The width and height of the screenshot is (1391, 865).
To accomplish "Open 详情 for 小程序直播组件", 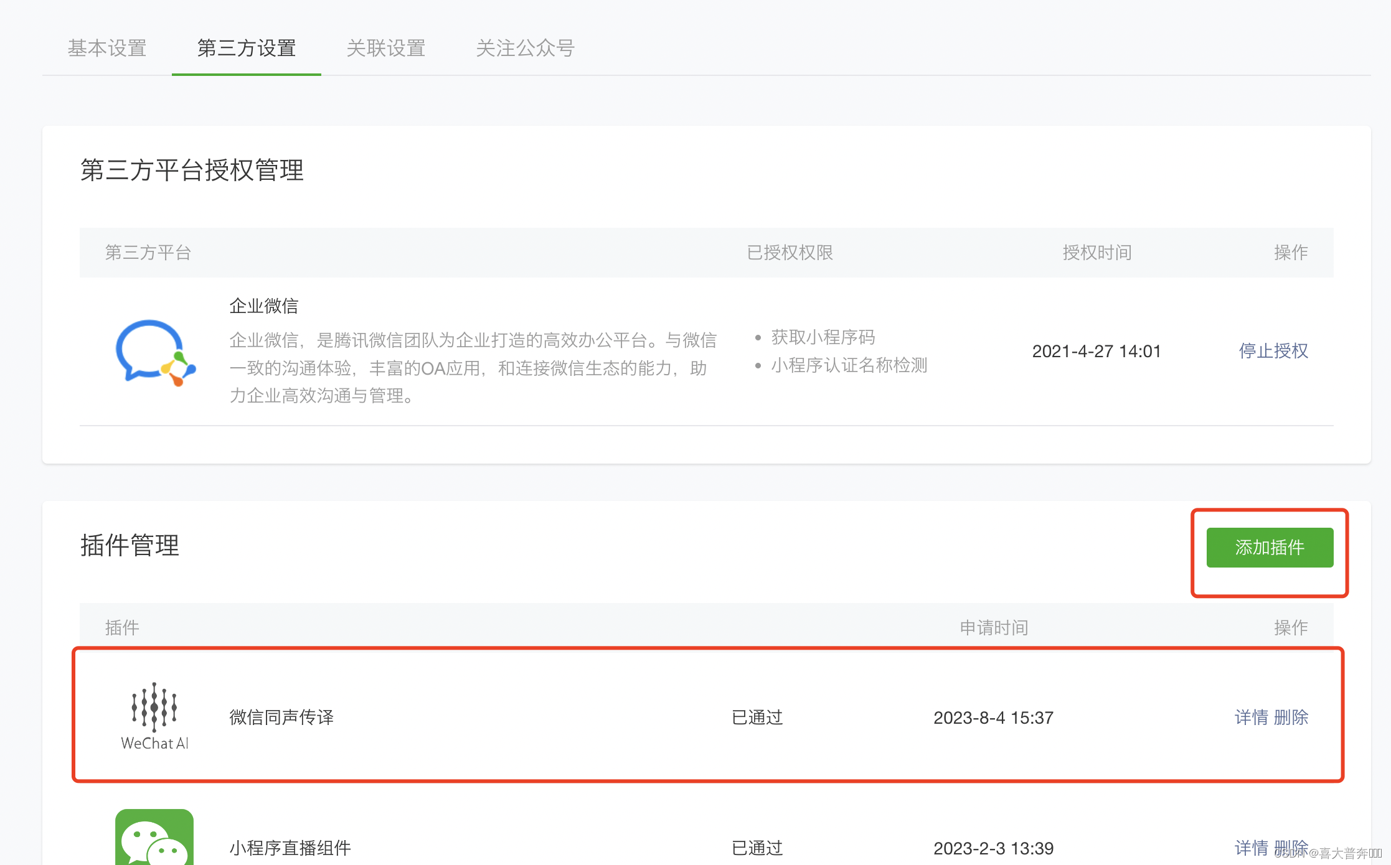I will [x=1251, y=848].
